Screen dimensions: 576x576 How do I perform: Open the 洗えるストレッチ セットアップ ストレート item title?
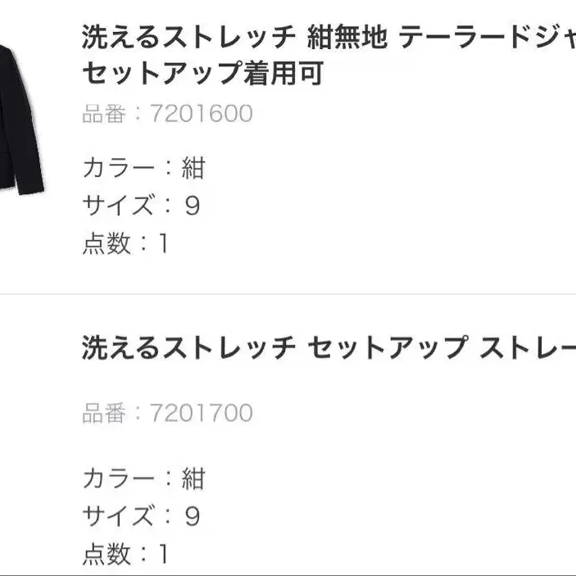coord(329,347)
